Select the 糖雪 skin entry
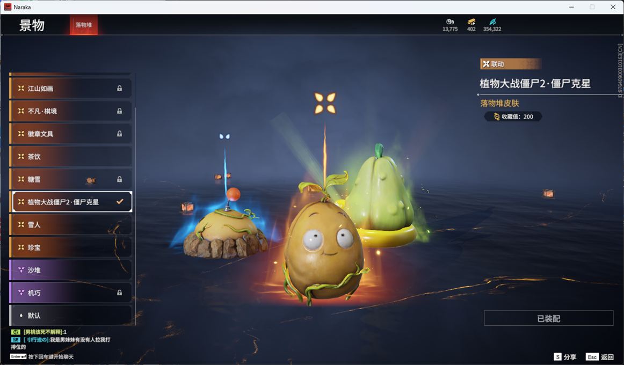This screenshot has height=365, width=624. point(71,179)
